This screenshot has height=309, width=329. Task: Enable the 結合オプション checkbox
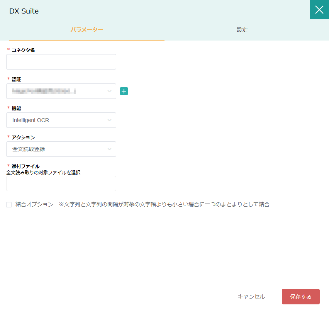click(x=9, y=205)
